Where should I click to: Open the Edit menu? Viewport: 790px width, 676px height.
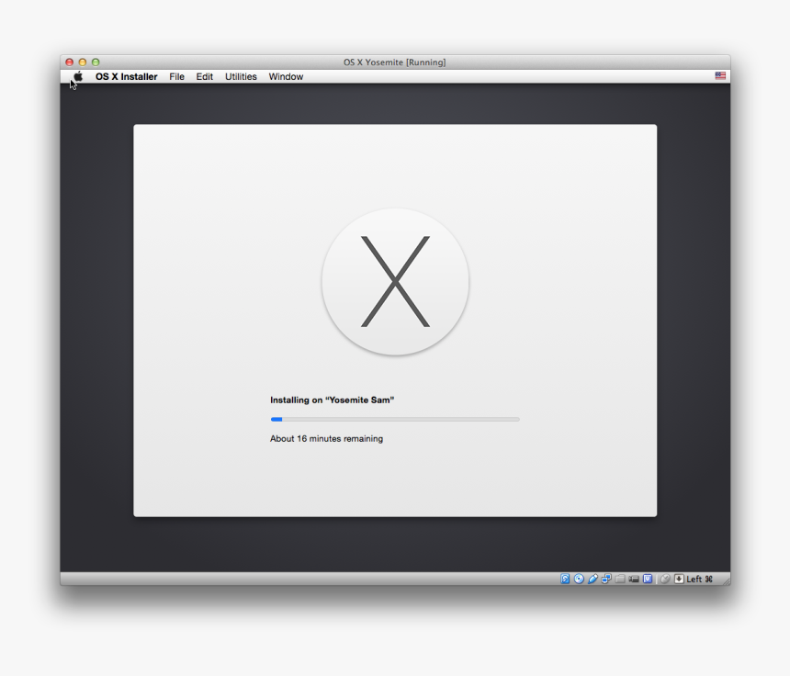(205, 76)
